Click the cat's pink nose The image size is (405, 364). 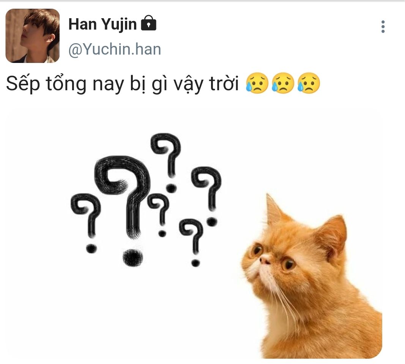click(x=265, y=261)
